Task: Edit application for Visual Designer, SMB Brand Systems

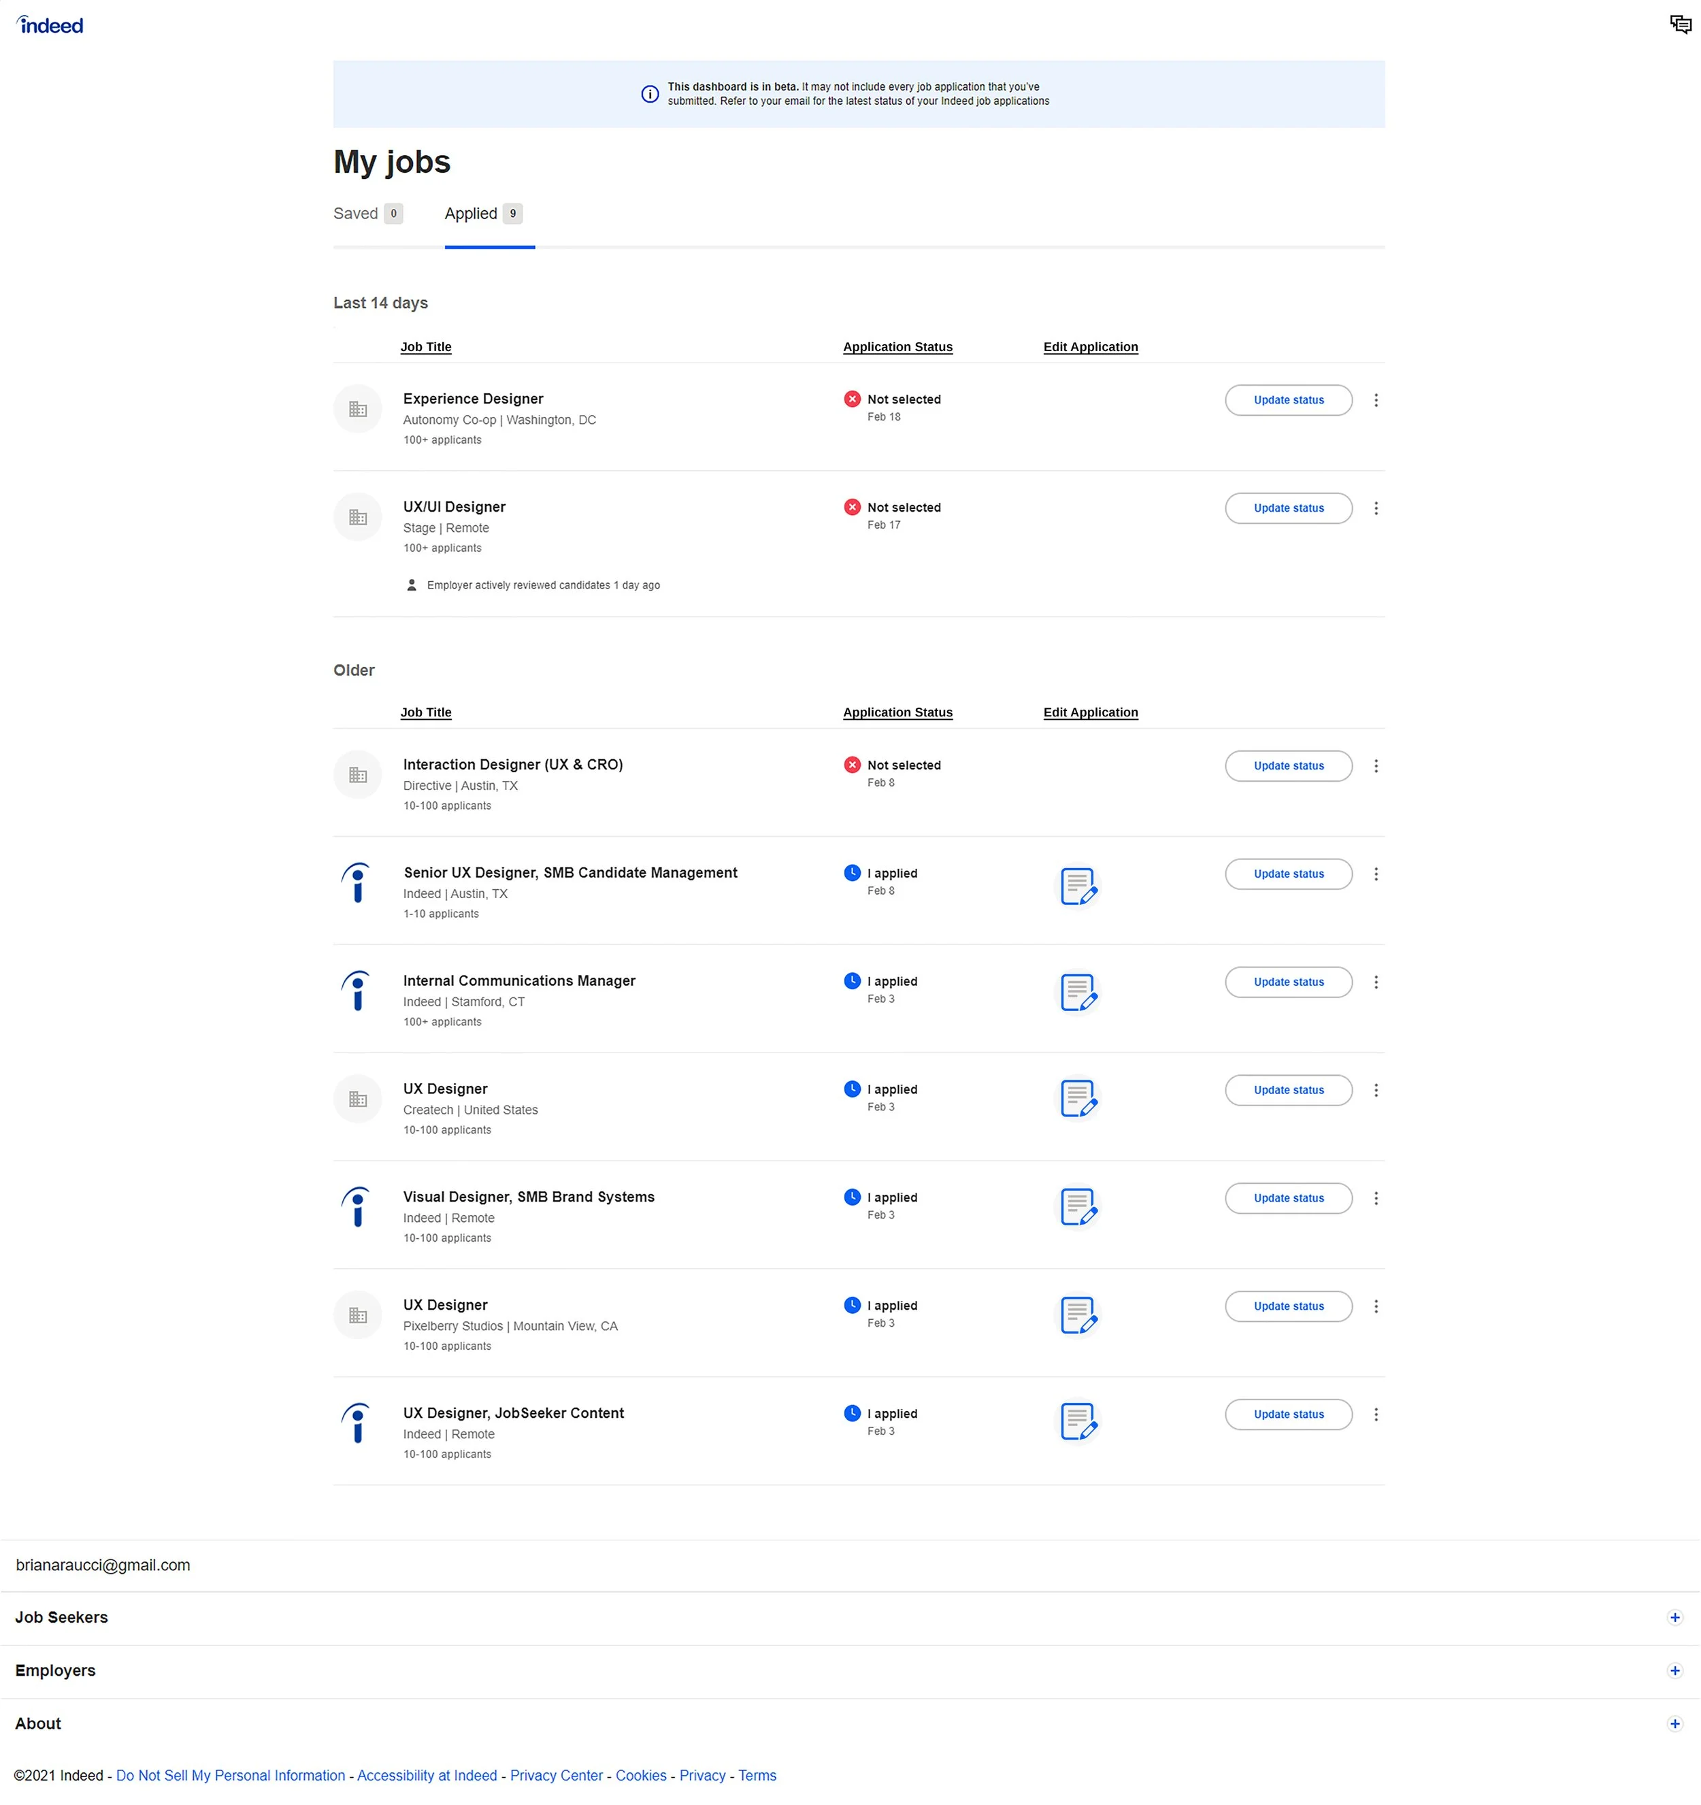Action: click(1079, 1208)
